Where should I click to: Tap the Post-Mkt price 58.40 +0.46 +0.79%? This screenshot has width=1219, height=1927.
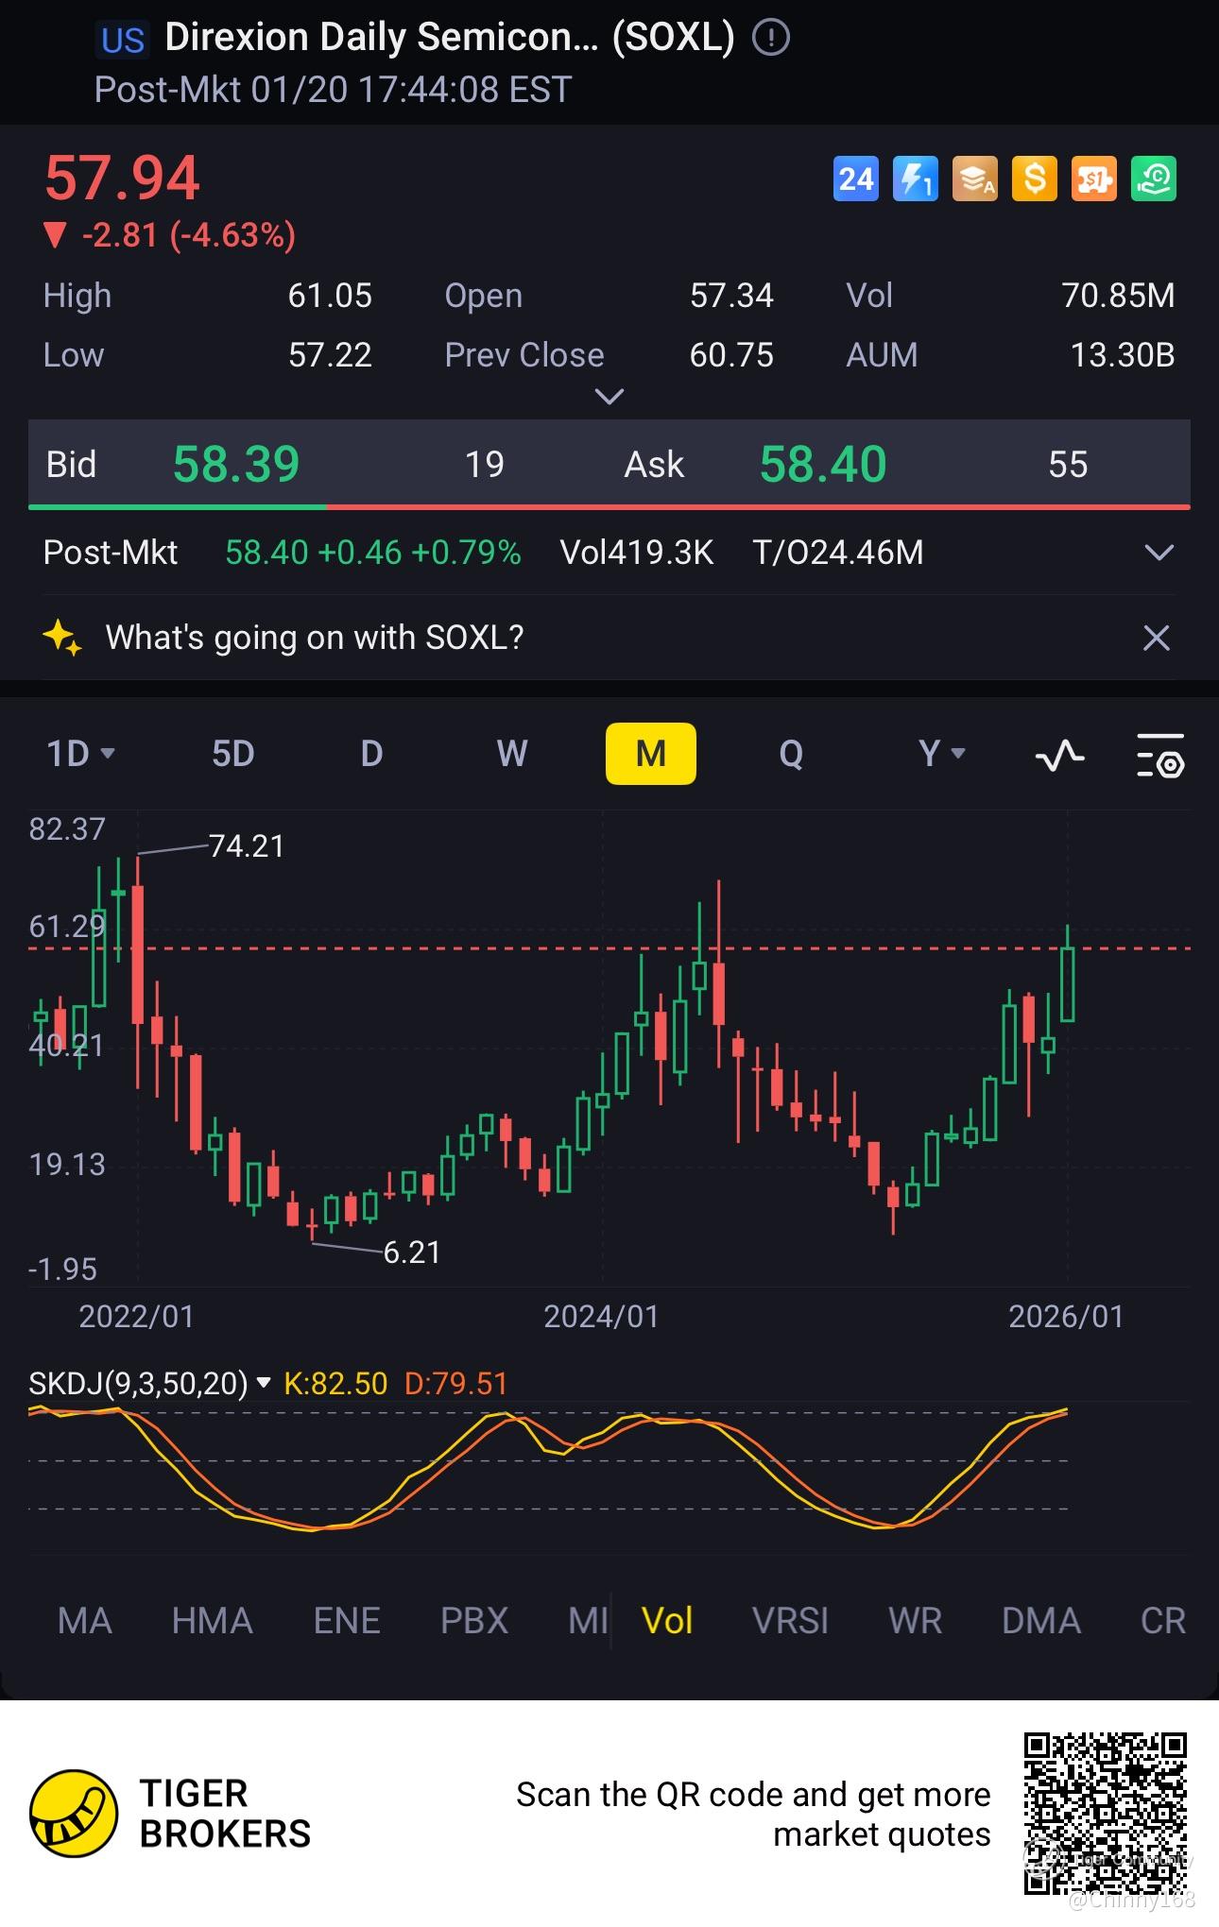pyautogui.click(x=373, y=553)
